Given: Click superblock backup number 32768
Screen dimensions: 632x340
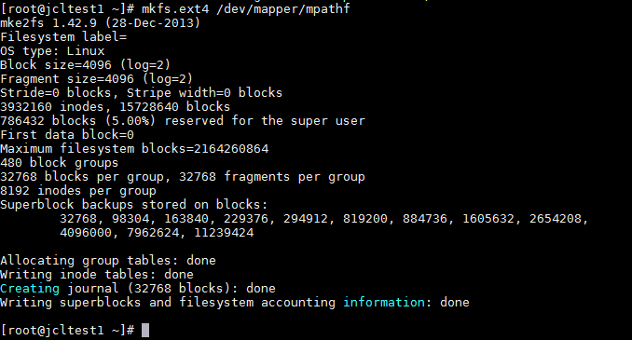Looking at the screenshot, I should 78,218.
